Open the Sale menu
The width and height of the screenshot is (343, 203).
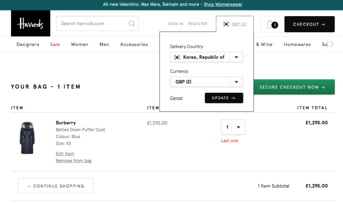click(x=55, y=44)
